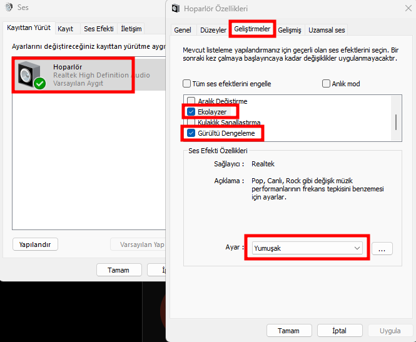The width and height of the screenshot is (416, 342).
Task: Close the Hoparlör Özellikleri dialog
Action: (408, 9)
